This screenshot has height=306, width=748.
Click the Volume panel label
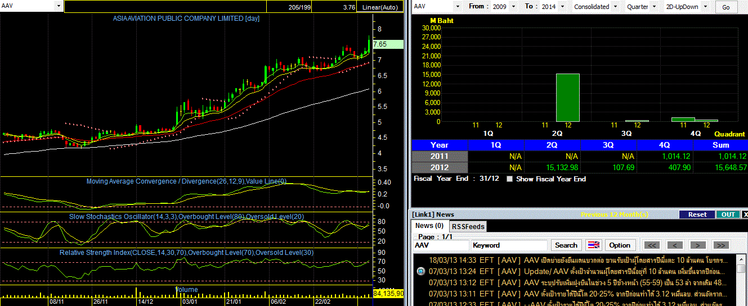point(186,290)
